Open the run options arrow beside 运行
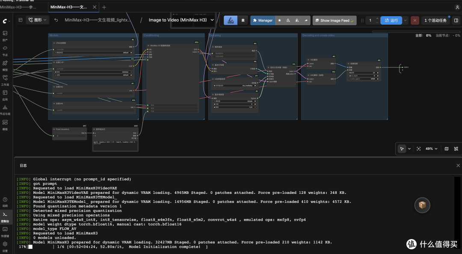The width and height of the screenshot is (462, 254). (x=405, y=20)
